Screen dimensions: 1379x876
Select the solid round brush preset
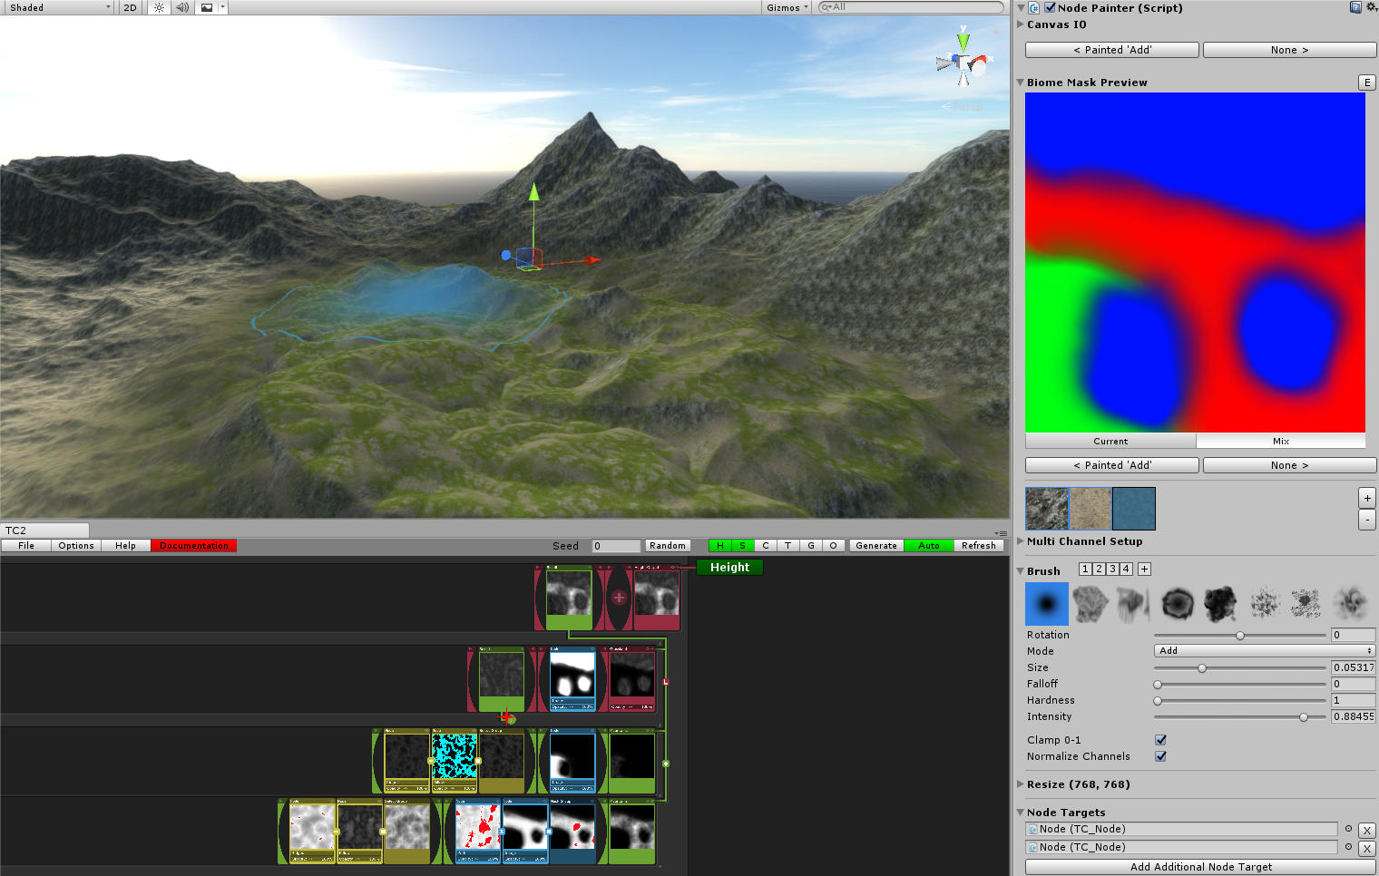[1046, 603]
